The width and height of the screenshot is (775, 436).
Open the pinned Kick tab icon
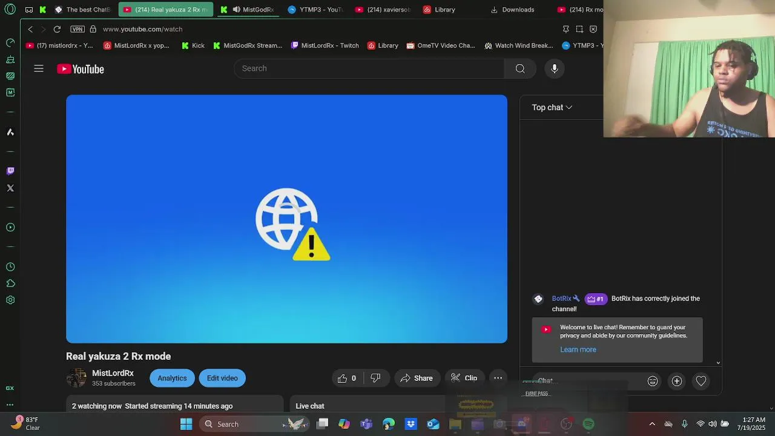click(x=43, y=10)
